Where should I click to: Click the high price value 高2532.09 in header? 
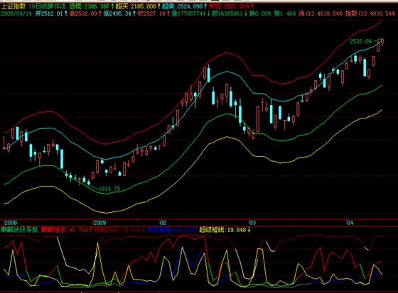85,13
